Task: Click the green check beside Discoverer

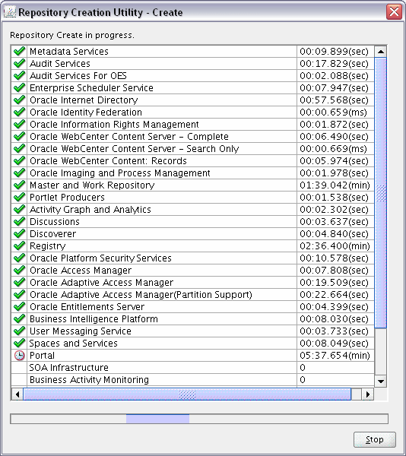Action: pos(19,234)
